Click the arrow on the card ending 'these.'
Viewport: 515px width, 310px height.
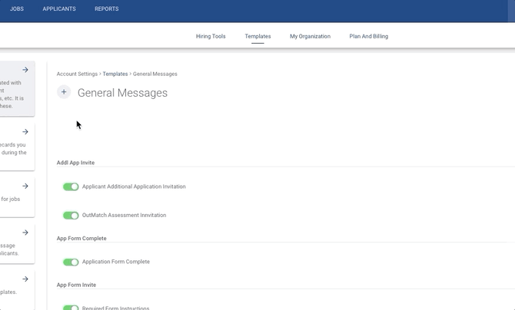(25, 70)
